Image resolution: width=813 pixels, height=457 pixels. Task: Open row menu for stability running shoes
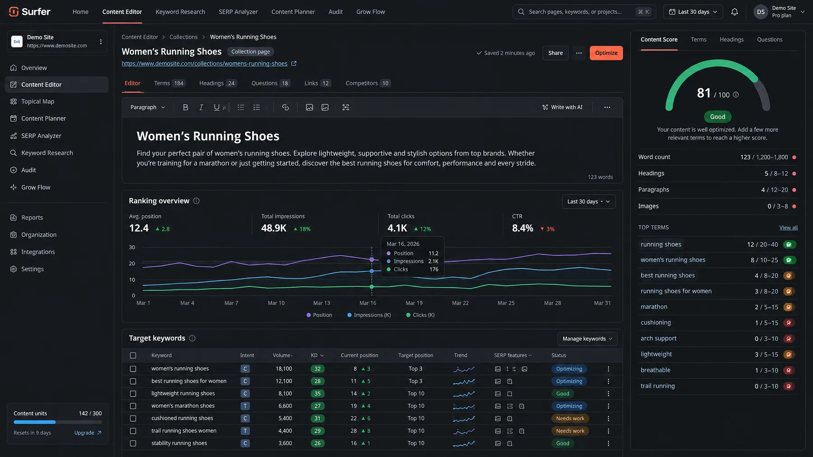[608, 443]
